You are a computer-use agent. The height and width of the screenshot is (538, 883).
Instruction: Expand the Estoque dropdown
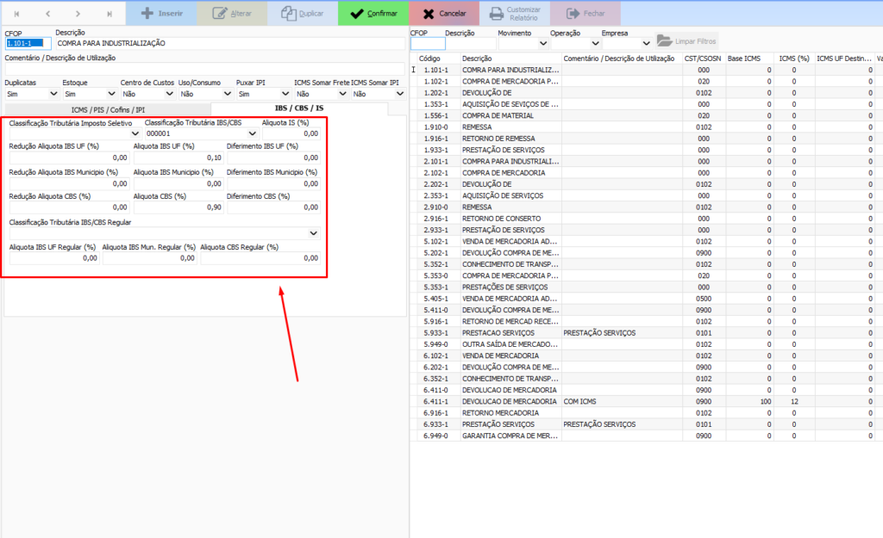[111, 94]
